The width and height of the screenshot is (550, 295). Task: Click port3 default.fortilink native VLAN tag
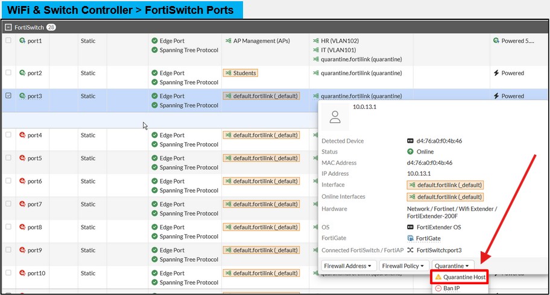pyautogui.click(x=261, y=96)
